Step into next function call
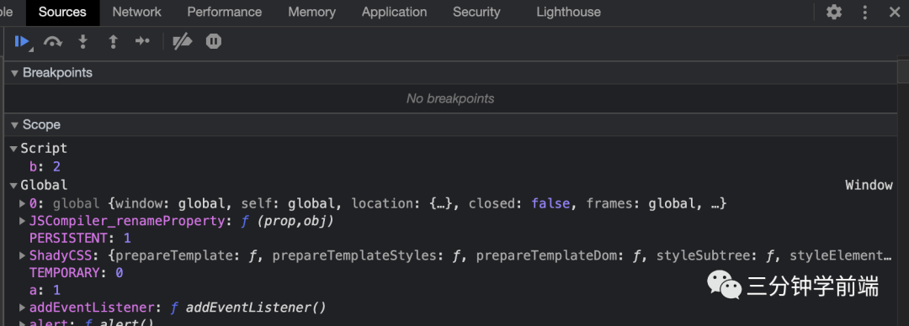Viewport: 909px width, 326px height. click(x=82, y=42)
